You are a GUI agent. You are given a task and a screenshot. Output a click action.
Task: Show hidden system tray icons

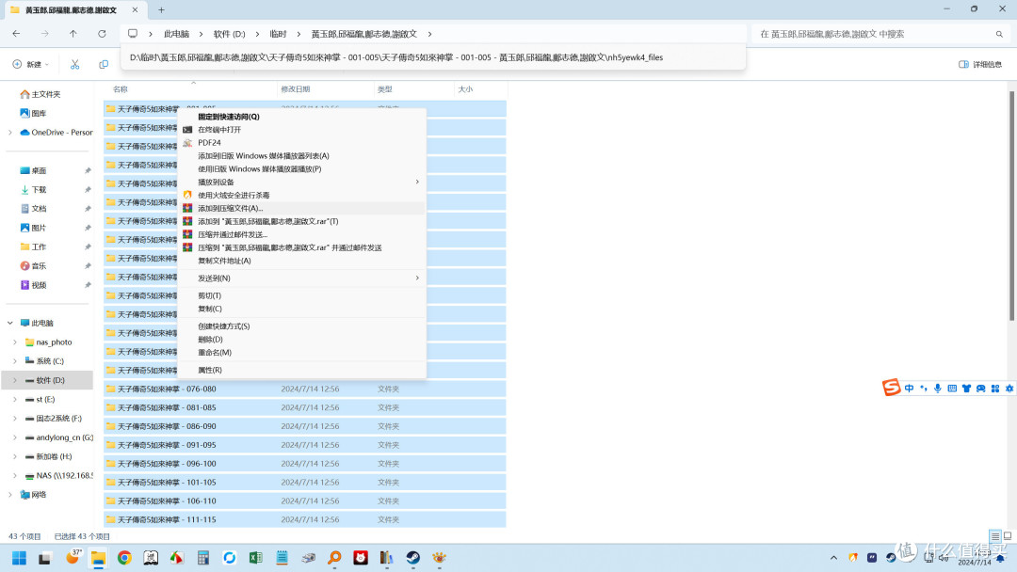click(x=833, y=558)
